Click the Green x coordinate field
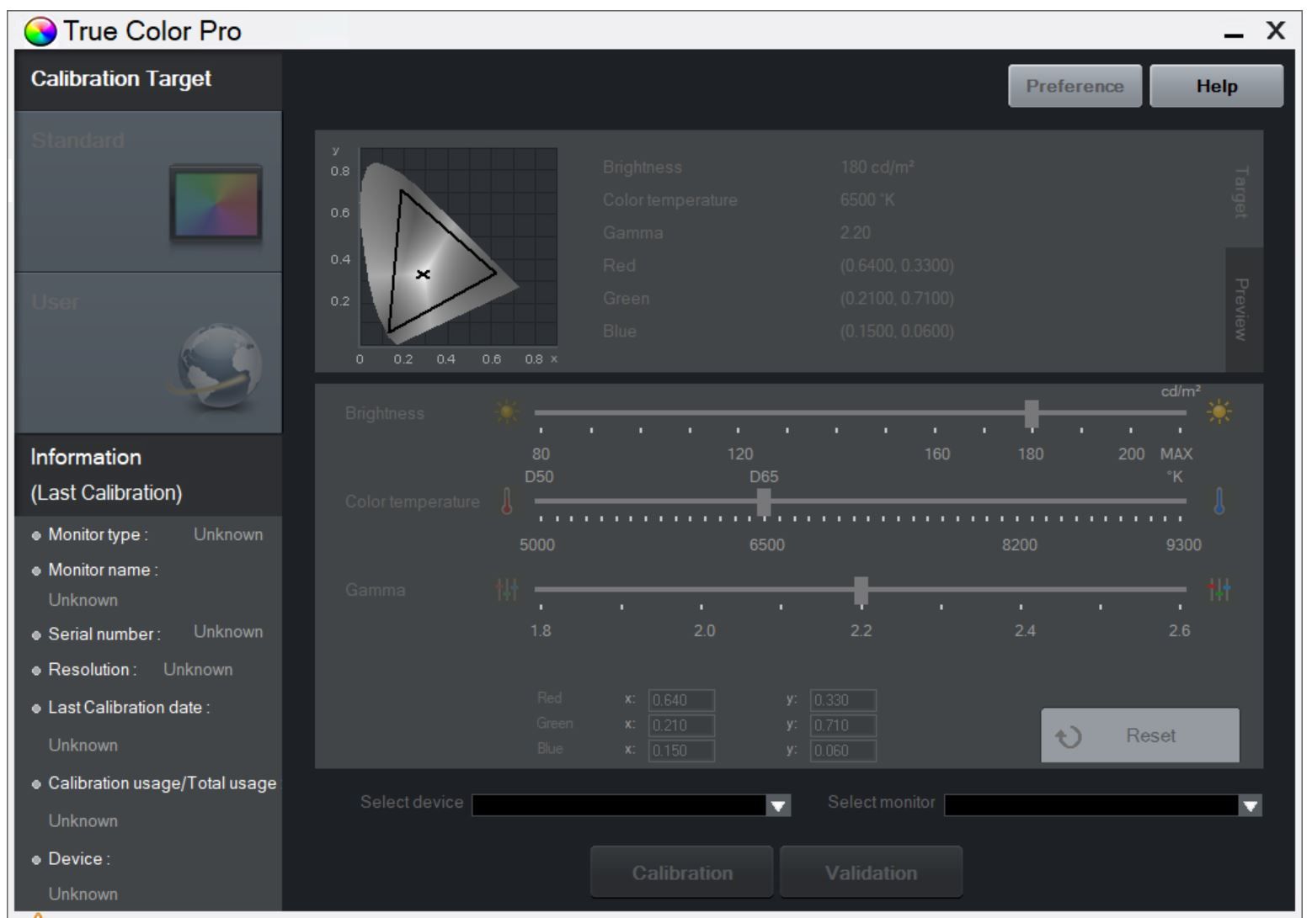The image size is (1312, 918). pos(682,725)
